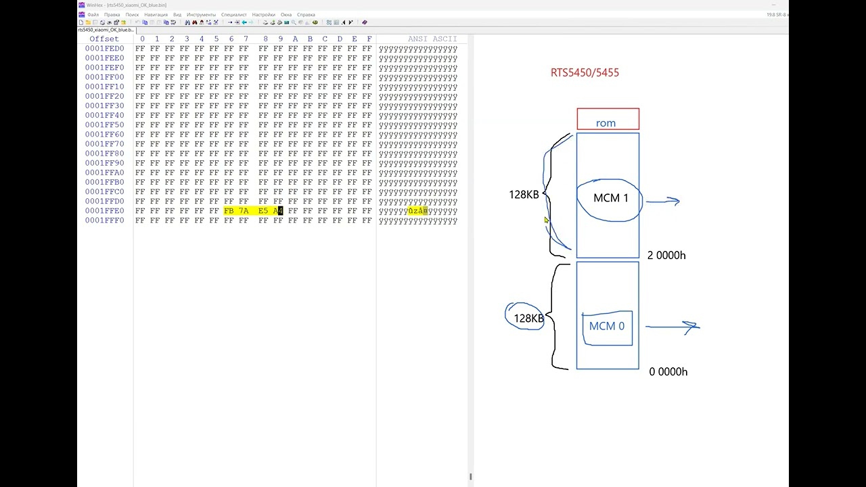Viewport: 866px width, 487px height.
Task: Click the Open RAM toolbar icon
Action: point(286,22)
